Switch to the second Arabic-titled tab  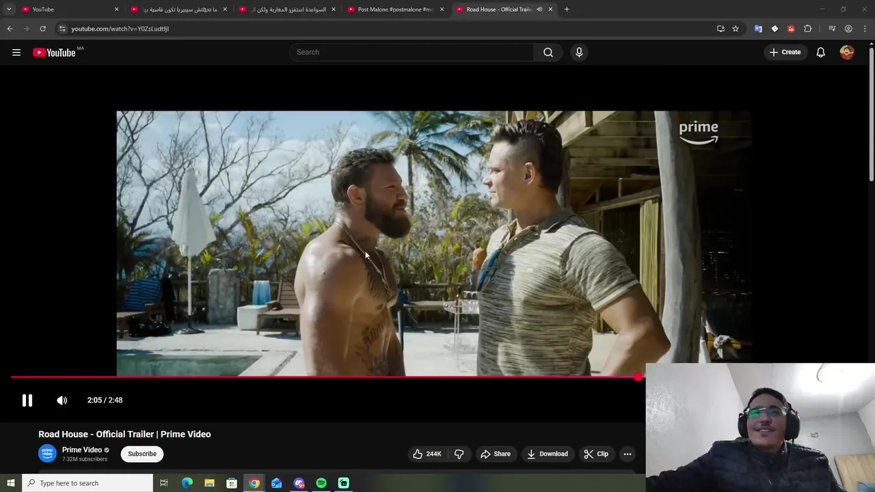coord(179,10)
